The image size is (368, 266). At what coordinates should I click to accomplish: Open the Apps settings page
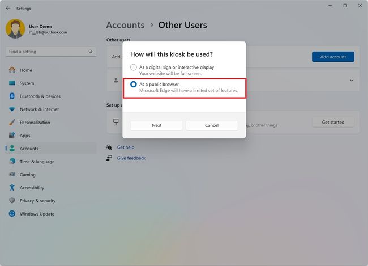pyautogui.click(x=25, y=136)
